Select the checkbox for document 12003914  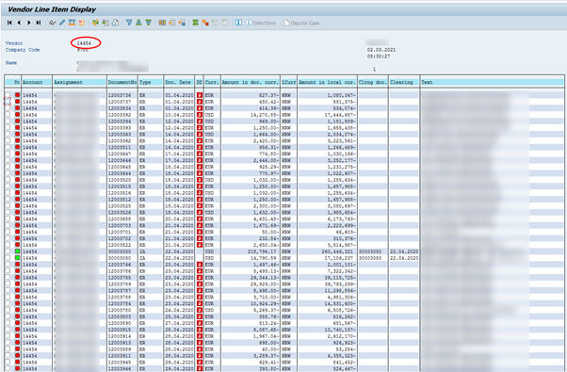(x=8, y=336)
